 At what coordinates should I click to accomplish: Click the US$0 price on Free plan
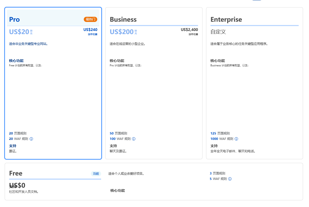tap(17, 185)
